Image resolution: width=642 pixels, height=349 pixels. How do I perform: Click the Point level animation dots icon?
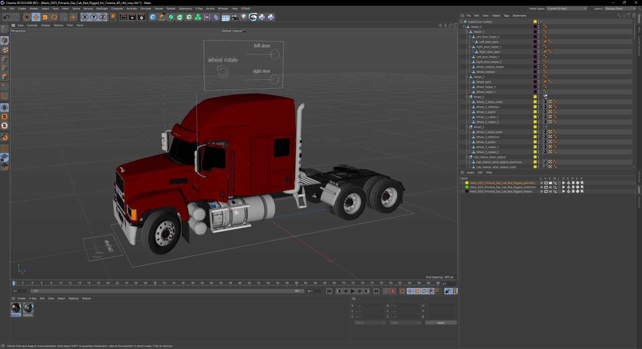[438, 291]
